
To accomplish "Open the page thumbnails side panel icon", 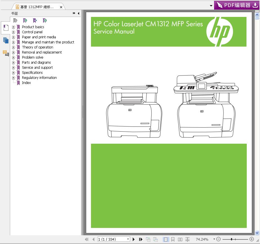I will pyautogui.click(x=6, y=40).
